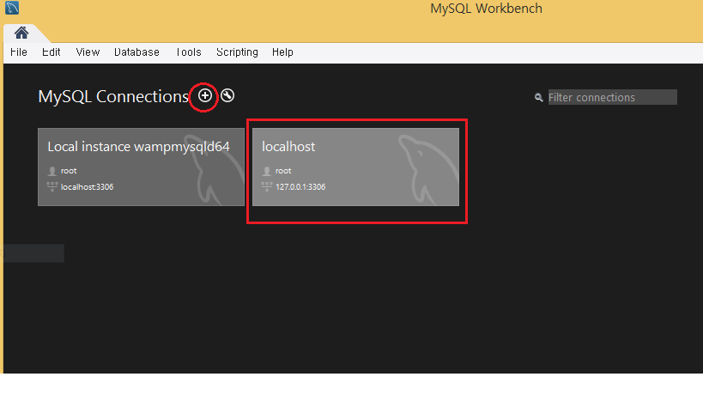
Task: Click the MySQL Workbench app icon
Action: [12, 8]
